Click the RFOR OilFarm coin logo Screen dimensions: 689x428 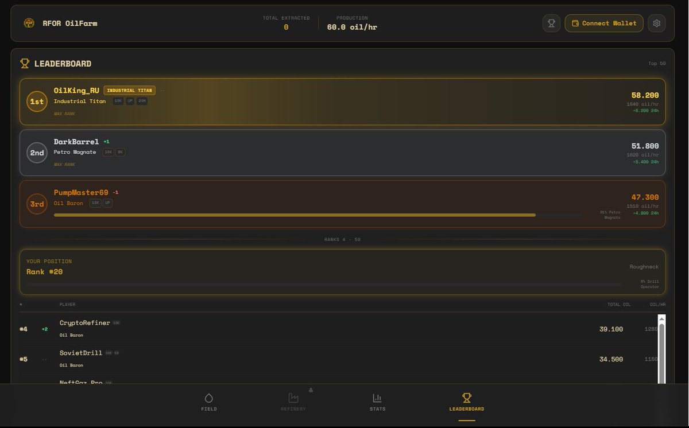tap(29, 23)
